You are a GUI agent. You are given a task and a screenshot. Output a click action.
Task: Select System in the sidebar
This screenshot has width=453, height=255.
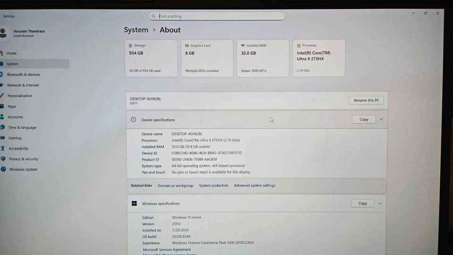point(34,64)
